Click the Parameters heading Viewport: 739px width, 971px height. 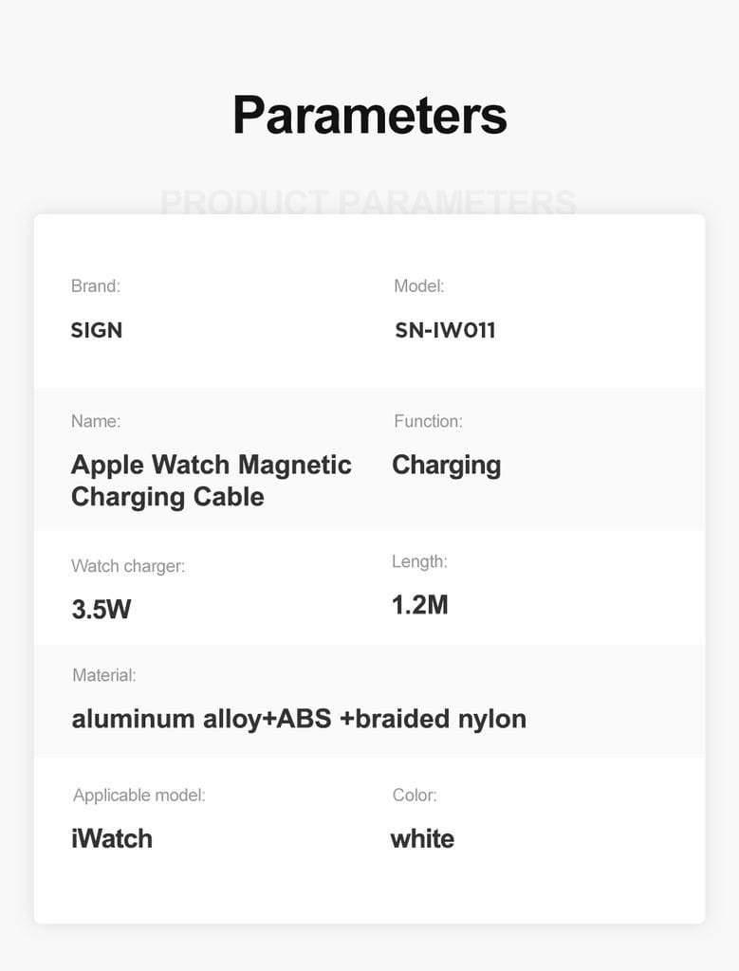(x=370, y=116)
